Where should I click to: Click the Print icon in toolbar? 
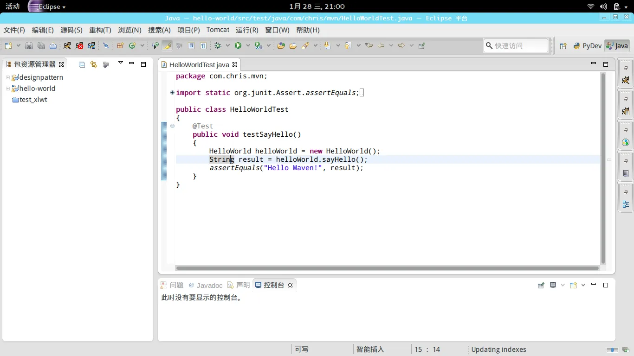click(x=53, y=45)
